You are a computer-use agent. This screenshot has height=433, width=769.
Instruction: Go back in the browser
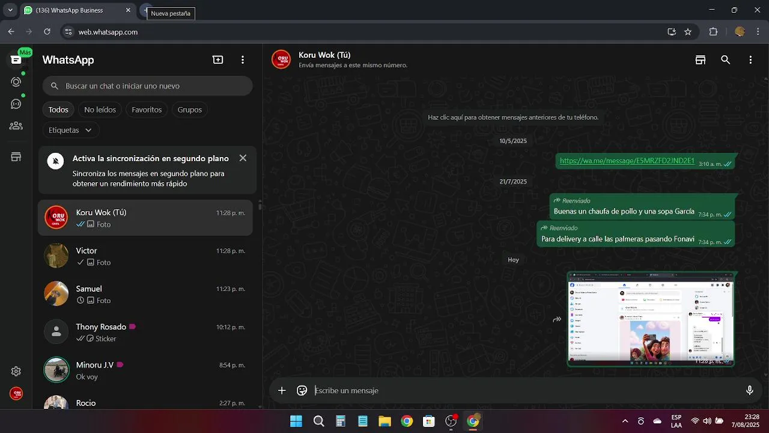click(x=11, y=32)
